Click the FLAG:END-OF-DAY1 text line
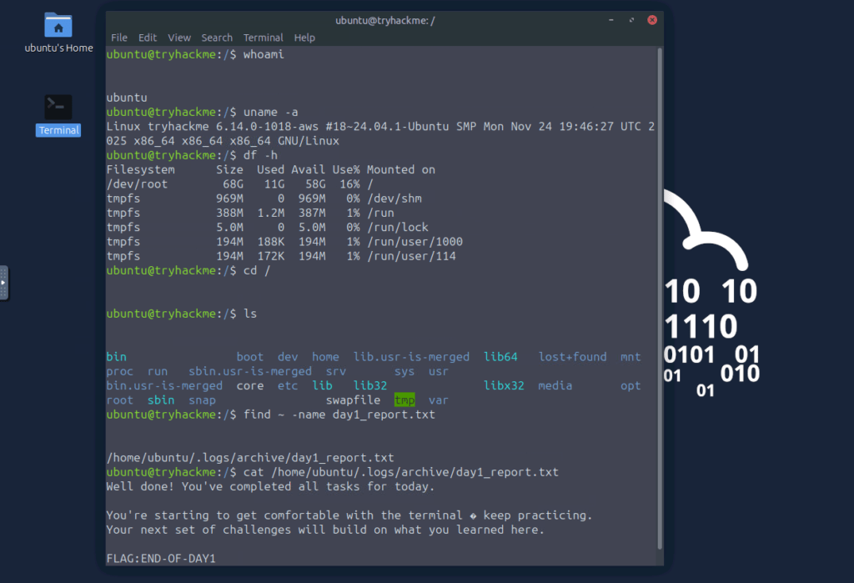854x583 pixels. point(161,558)
